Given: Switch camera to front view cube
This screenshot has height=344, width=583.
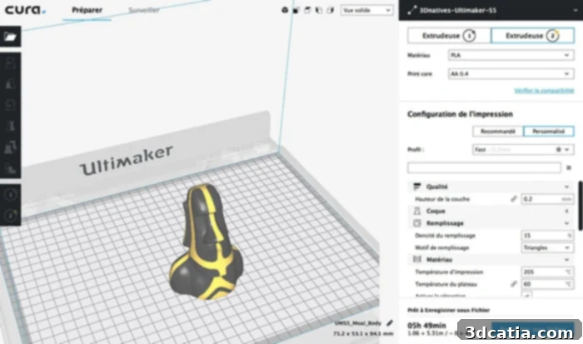Looking at the screenshot, I should point(296,10).
